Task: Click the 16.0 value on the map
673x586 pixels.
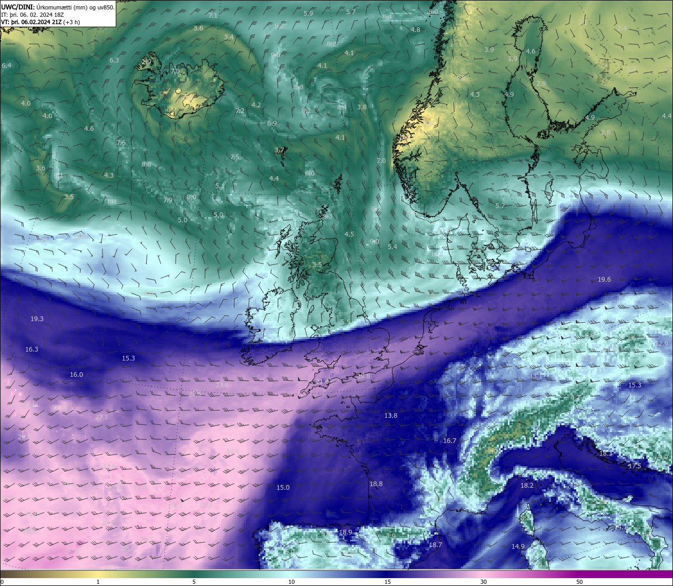Action: click(x=76, y=375)
